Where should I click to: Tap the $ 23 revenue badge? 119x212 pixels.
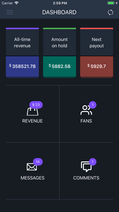36,105
